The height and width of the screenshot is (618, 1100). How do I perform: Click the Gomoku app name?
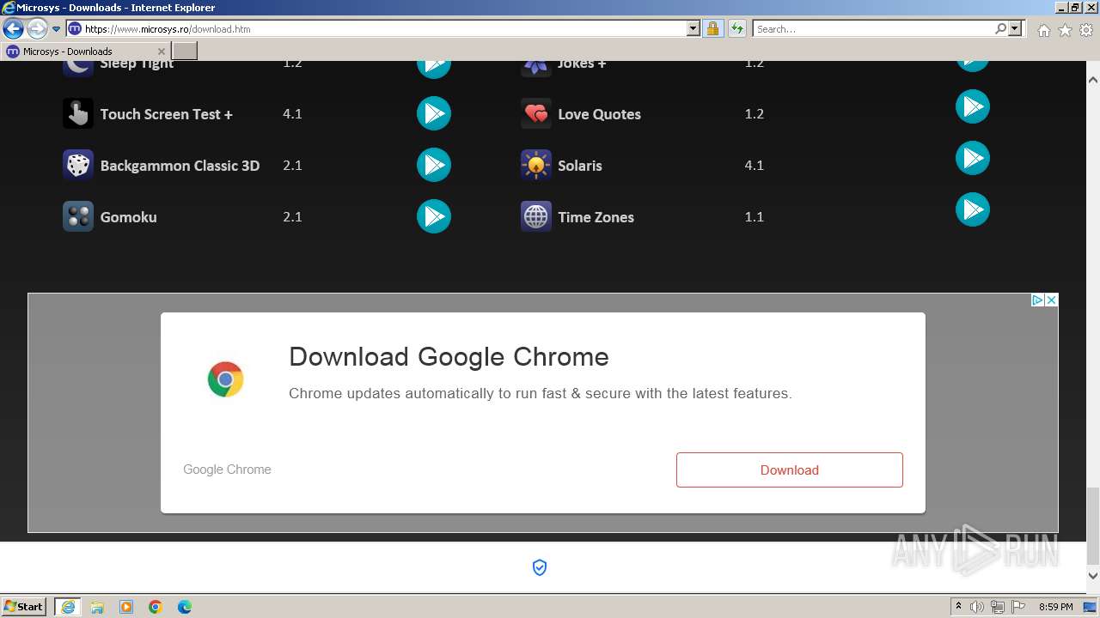click(x=129, y=217)
